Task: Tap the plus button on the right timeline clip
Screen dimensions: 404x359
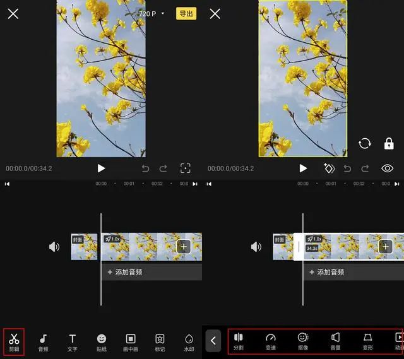Action: 386,247
